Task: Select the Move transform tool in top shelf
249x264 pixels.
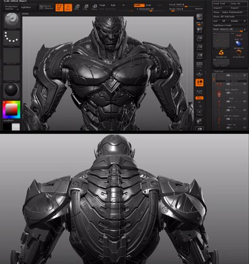Action: [77, 7]
